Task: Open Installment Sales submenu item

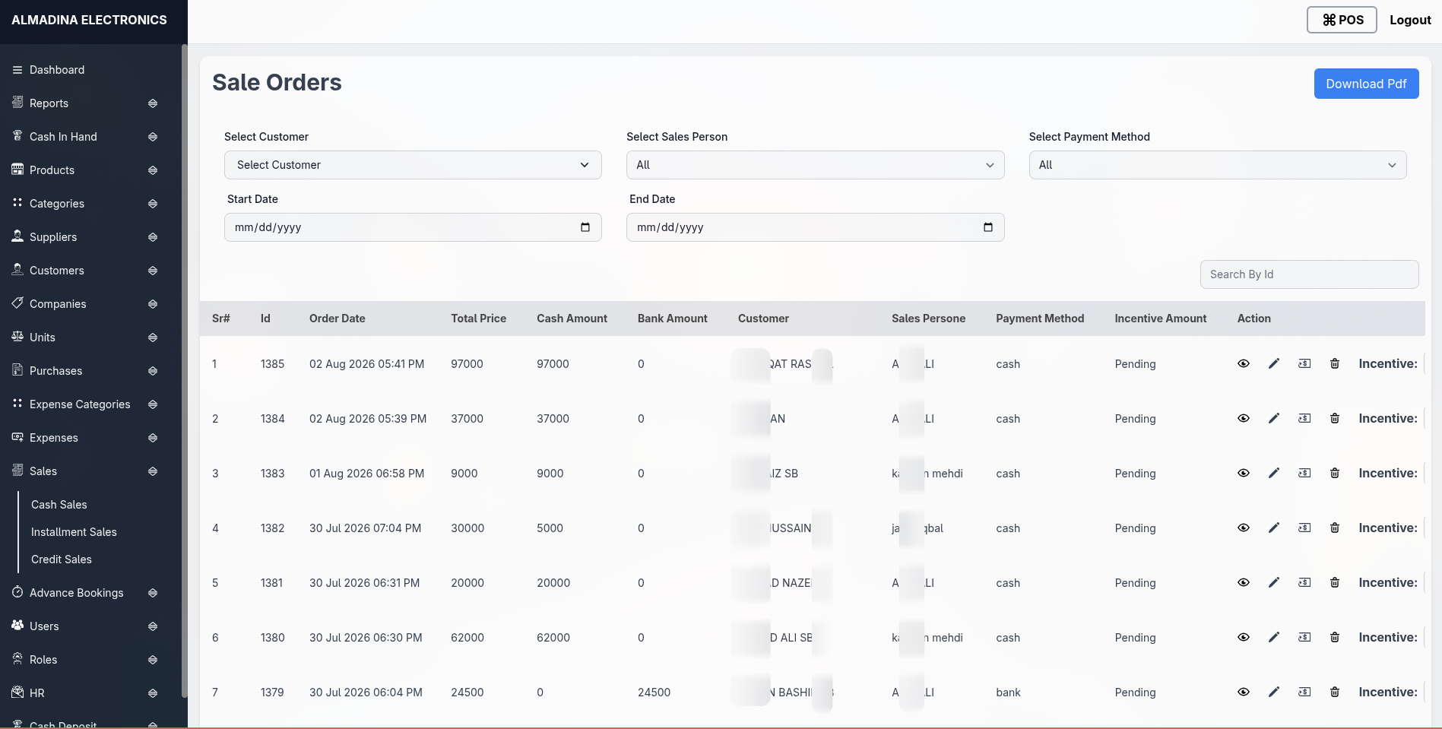Action: point(74,532)
